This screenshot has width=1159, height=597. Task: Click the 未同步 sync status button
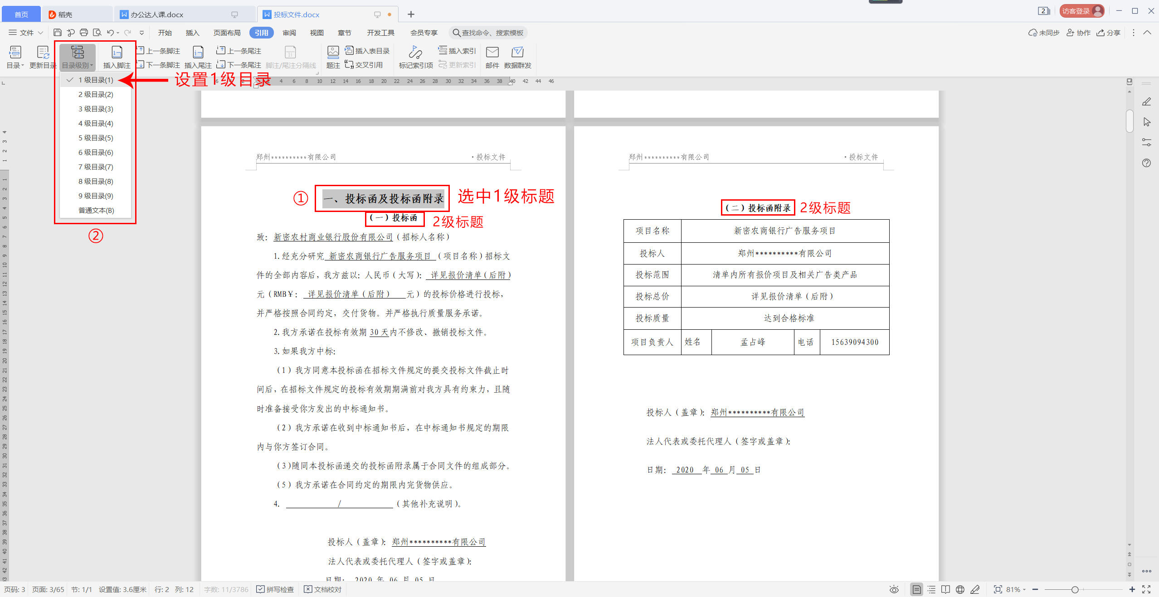pos(1044,33)
